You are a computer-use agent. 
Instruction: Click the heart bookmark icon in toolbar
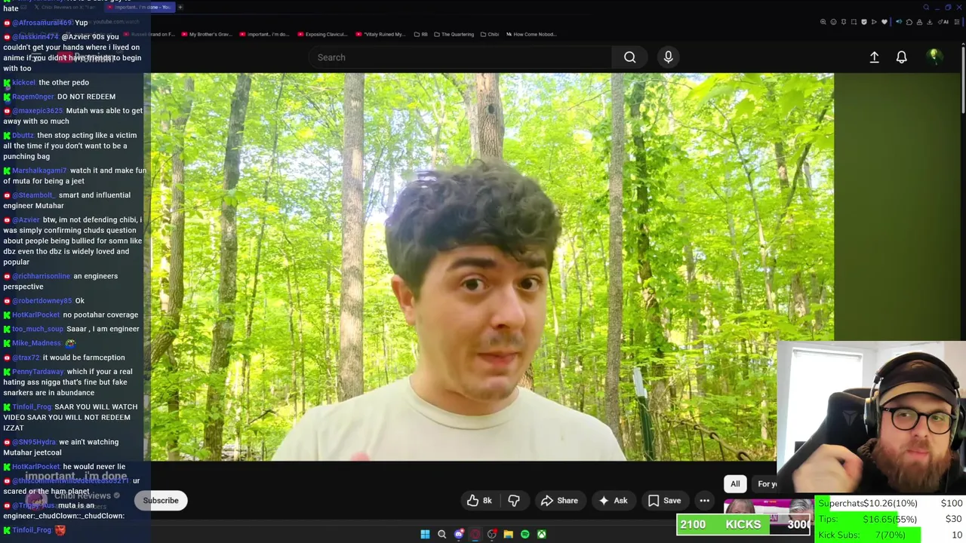coord(884,22)
